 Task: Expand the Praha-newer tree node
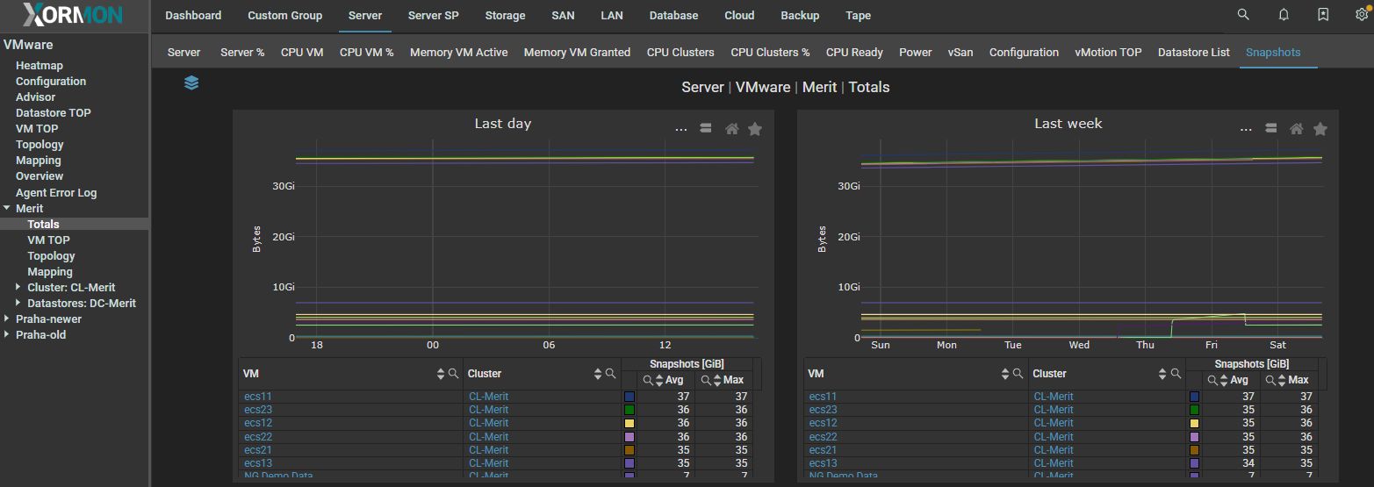[7, 319]
